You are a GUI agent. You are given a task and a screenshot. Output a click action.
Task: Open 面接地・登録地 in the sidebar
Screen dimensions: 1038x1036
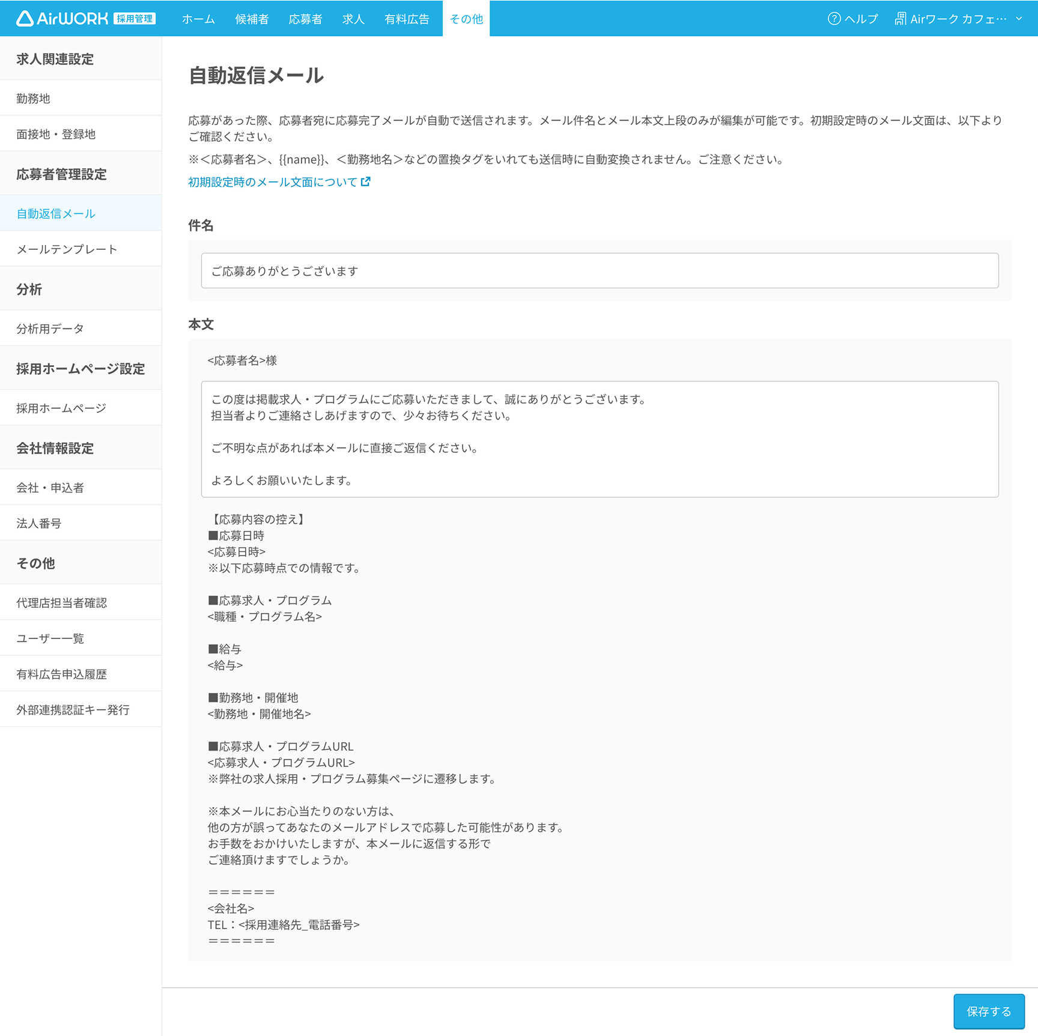[x=80, y=134]
